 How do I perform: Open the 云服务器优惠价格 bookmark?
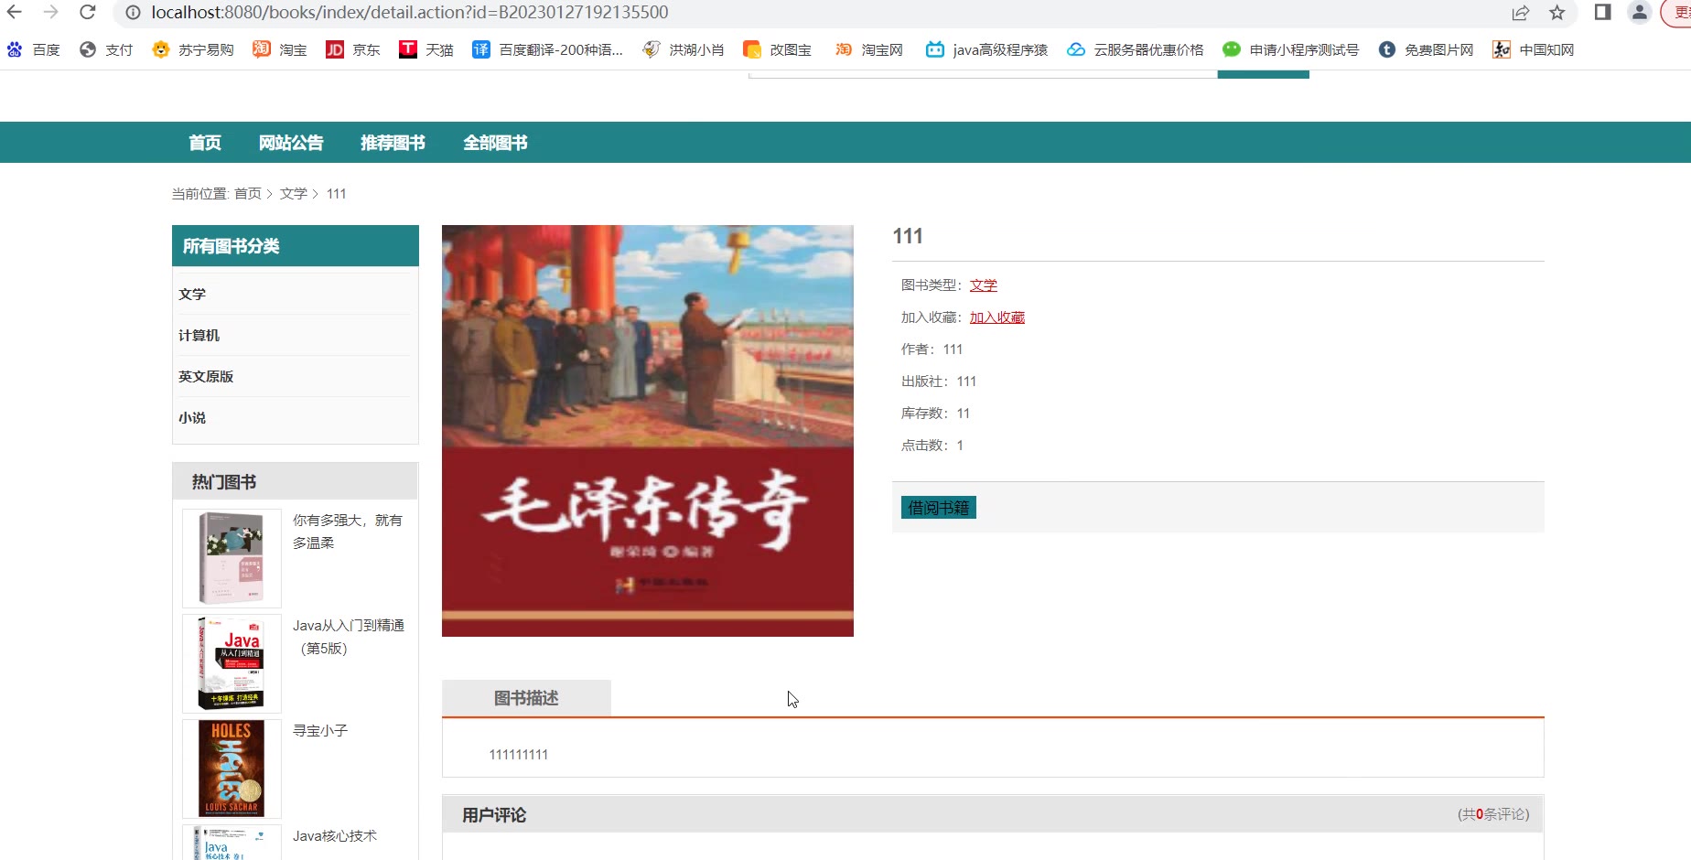click(x=1135, y=49)
